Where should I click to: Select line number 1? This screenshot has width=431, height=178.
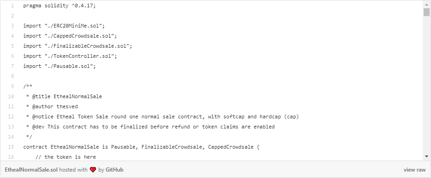click(12, 6)
